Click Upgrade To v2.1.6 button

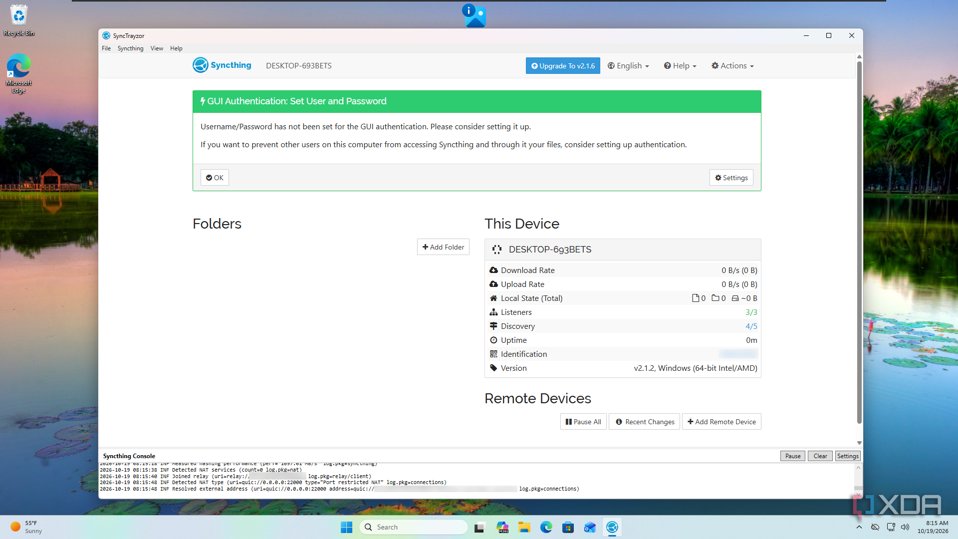(x=563, y=66)
